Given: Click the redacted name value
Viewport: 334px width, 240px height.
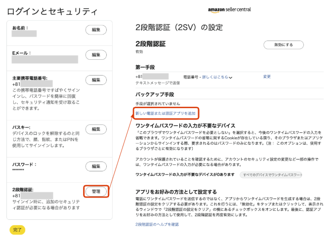Looking at the screenshot, I should pos(24,34).
